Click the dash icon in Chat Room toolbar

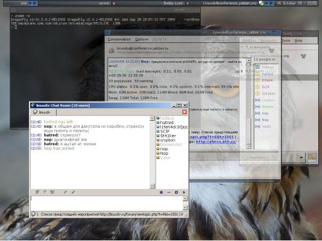coord(169,192)
